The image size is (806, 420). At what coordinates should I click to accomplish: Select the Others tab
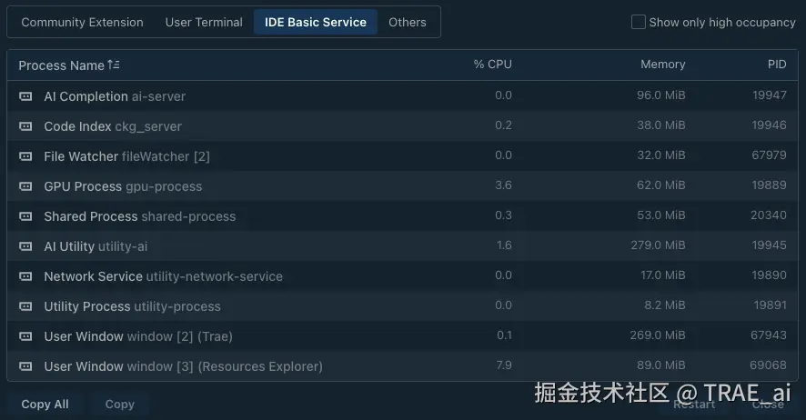[408, 22]
